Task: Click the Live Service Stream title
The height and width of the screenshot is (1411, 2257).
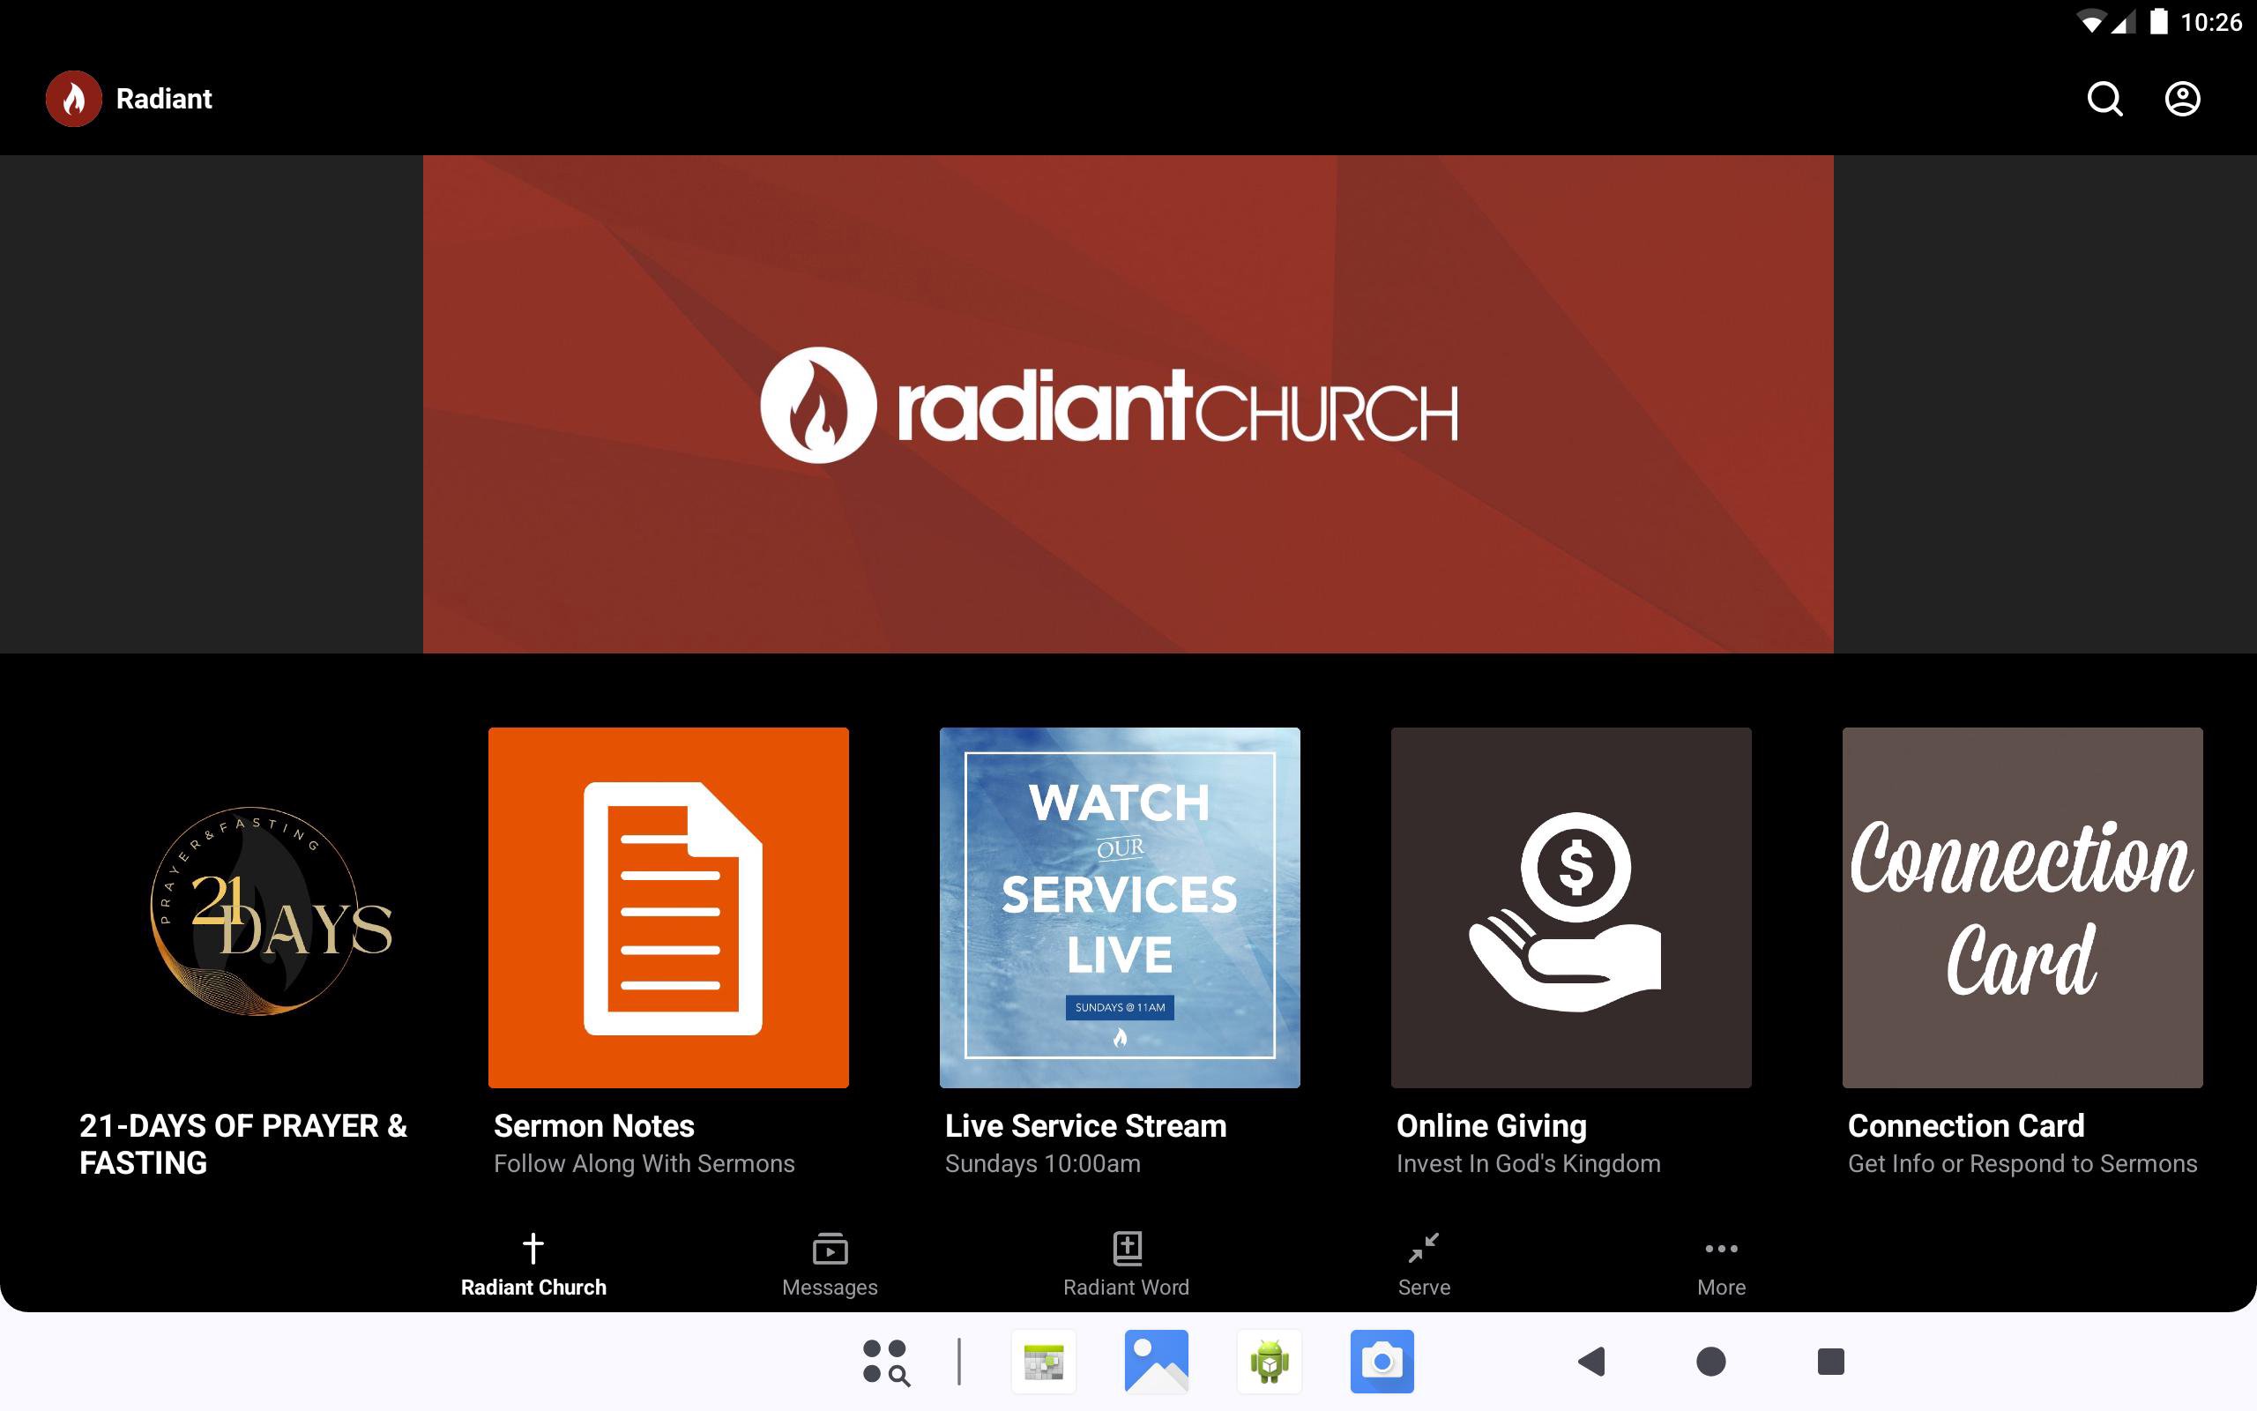Action: (1084, 1125)
